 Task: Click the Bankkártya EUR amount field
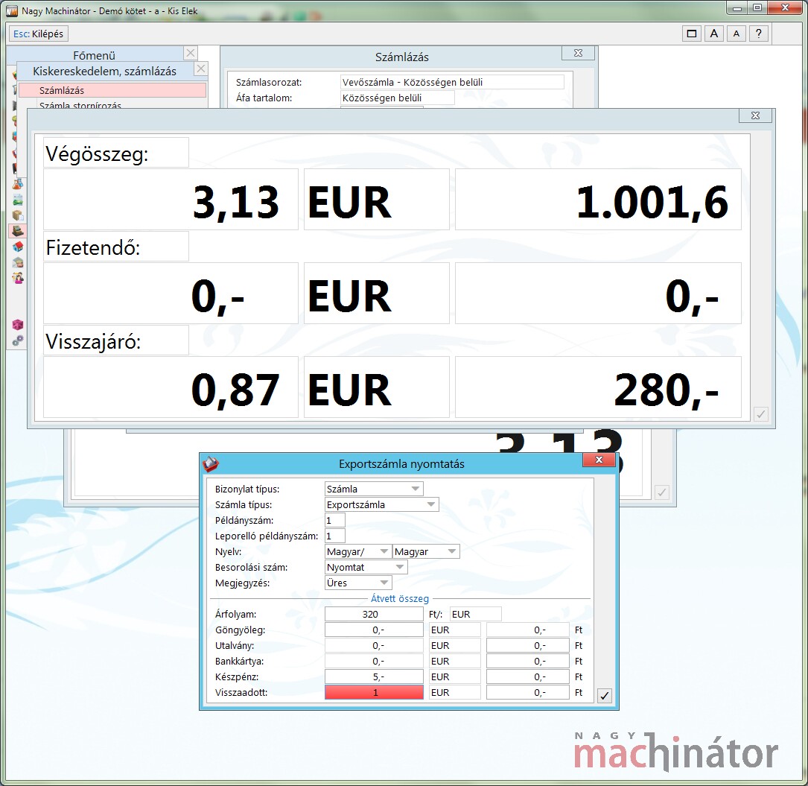[374, 661]
